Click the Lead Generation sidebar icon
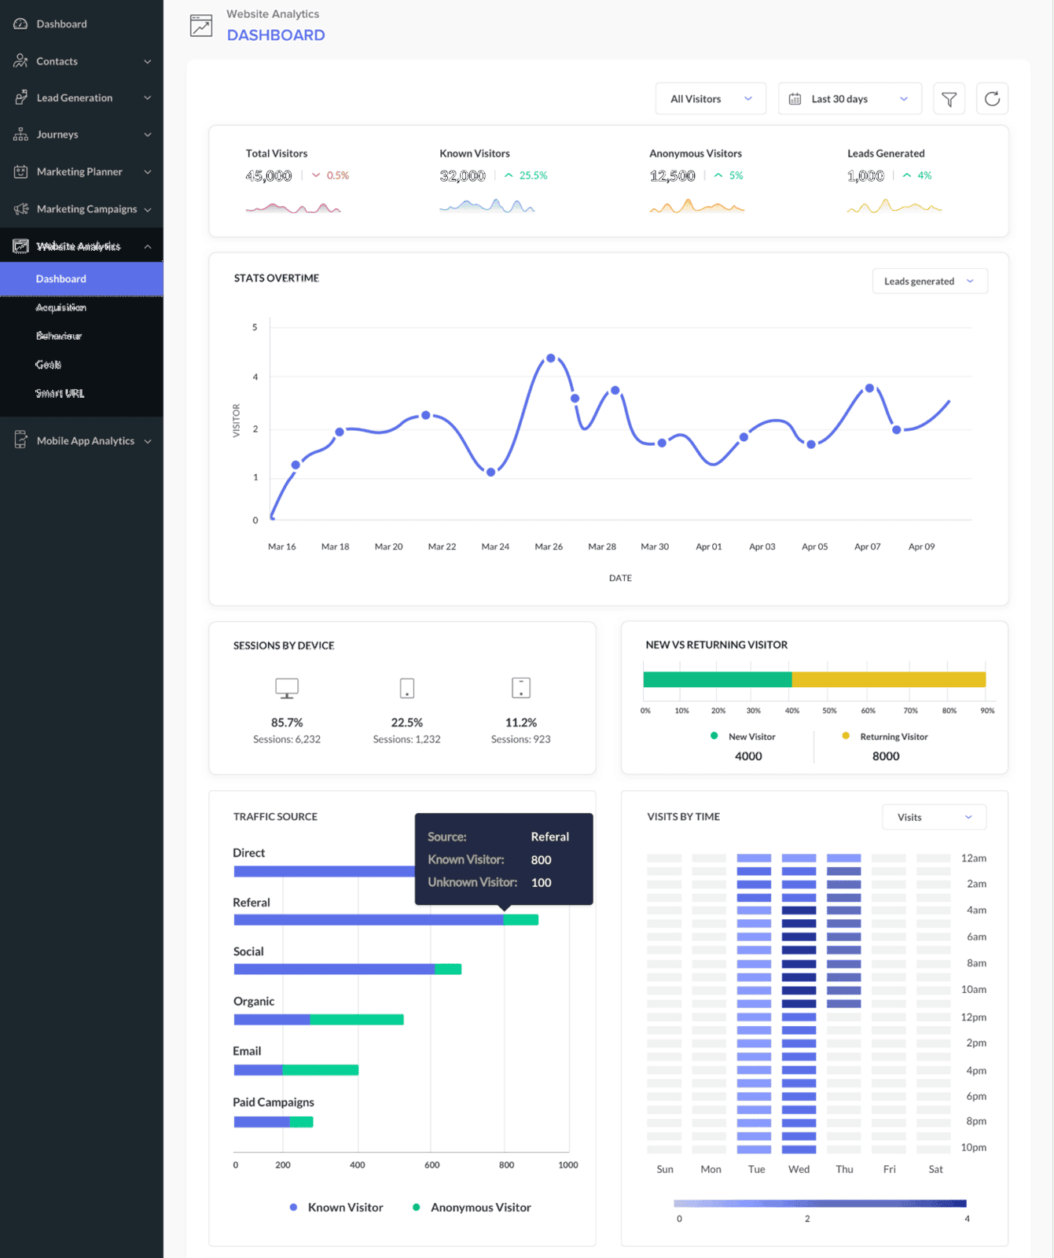 [x=20, y=98]
